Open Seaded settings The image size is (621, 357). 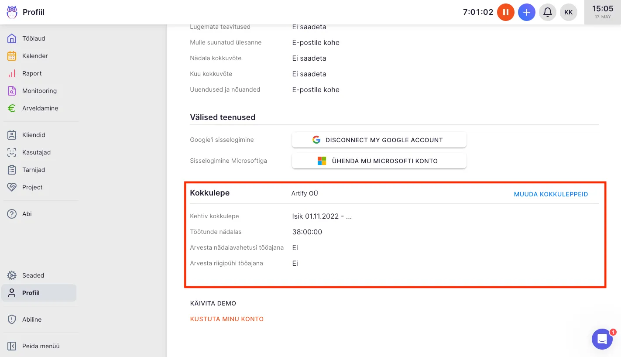point(33,275)
